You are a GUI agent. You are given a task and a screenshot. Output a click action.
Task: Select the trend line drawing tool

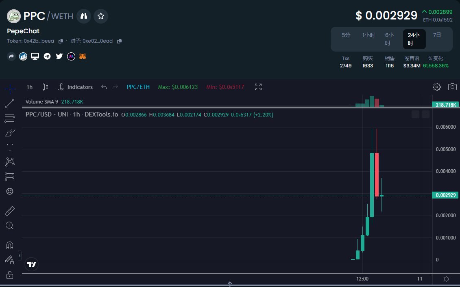point(10,103)
